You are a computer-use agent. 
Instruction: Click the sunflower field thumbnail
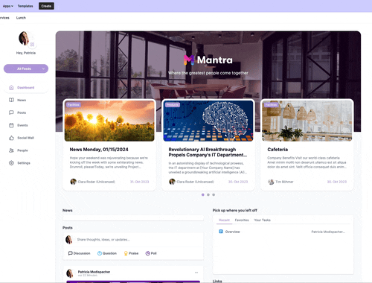click(109, 121)
